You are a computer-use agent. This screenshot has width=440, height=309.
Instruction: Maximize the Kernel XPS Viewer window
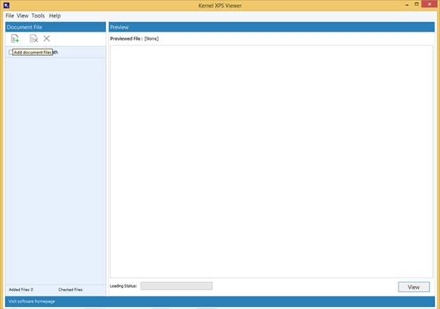[x=417, y=4]
